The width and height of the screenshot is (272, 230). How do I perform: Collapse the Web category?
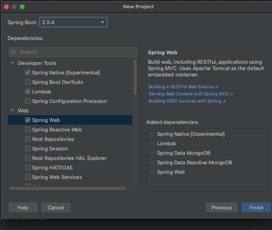(x=12, y=110)
